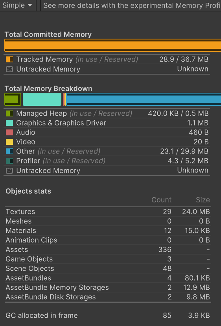This screenshot has height=326, width=221.
Task: Click the Size column header
Action: click(203, 200)
